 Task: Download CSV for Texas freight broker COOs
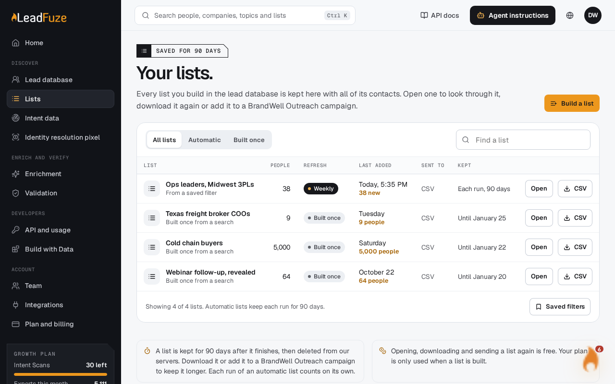click(x=575, y=218)
